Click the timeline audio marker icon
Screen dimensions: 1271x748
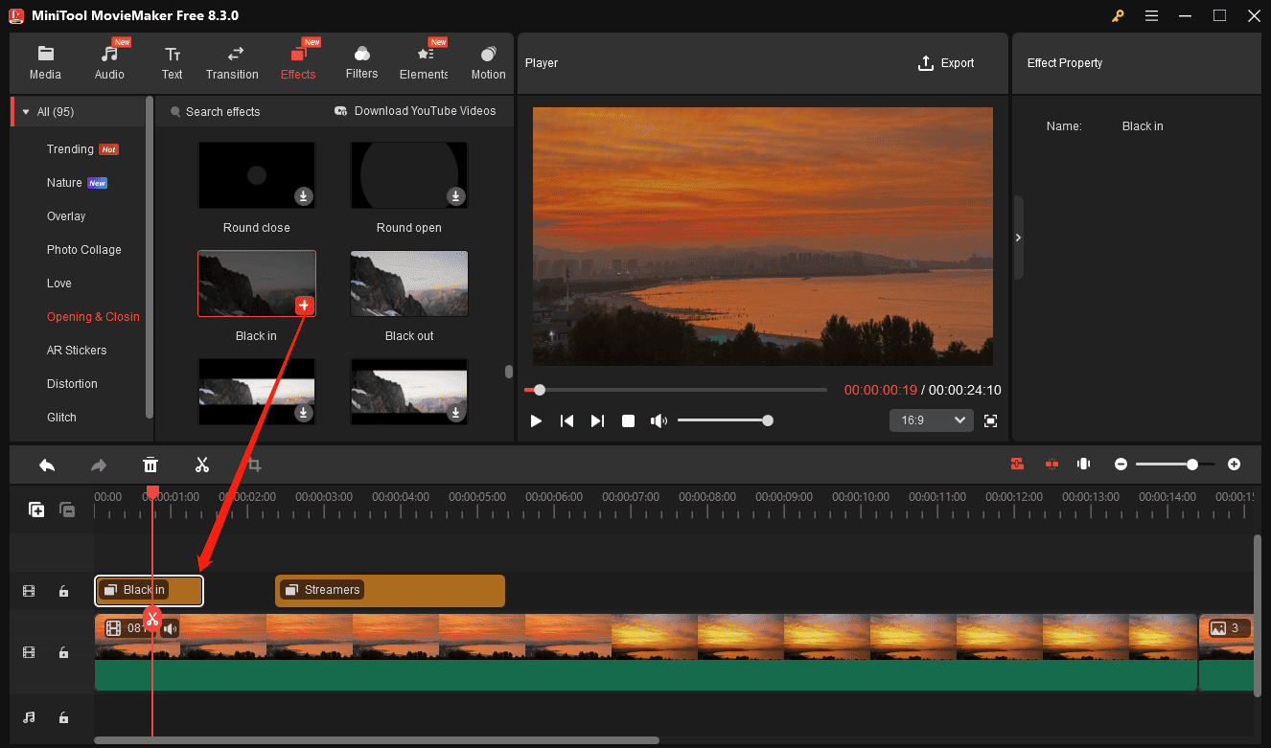pyautogui.click(x=1084, y=464)
